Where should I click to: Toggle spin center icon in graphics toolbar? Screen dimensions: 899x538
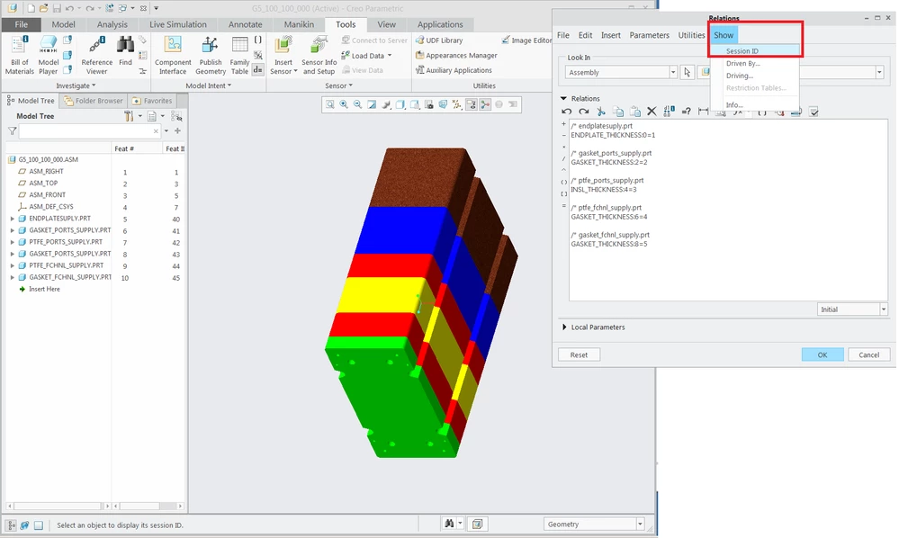point(486,104)
